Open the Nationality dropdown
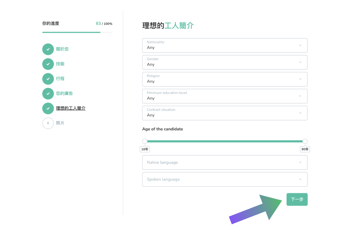Image resolution: width=356 pixels, height=242 pixels. point(225,45)
